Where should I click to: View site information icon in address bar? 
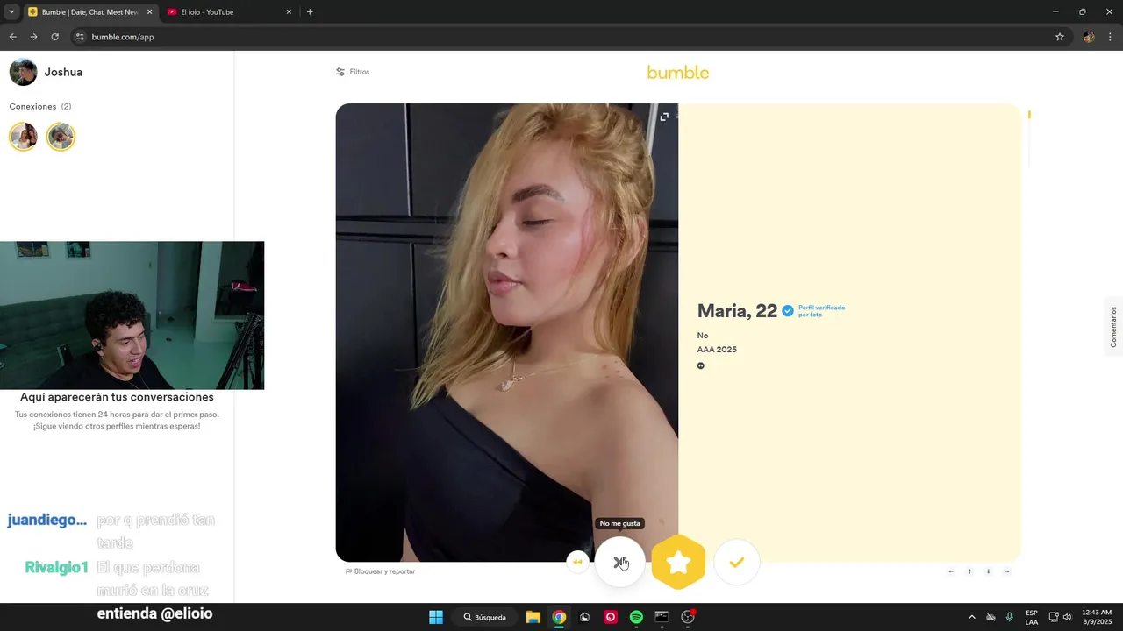(80, 37)
